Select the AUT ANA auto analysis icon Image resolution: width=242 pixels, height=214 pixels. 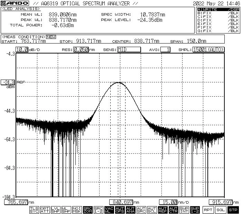pyautogui.click(x=131, y=210)
